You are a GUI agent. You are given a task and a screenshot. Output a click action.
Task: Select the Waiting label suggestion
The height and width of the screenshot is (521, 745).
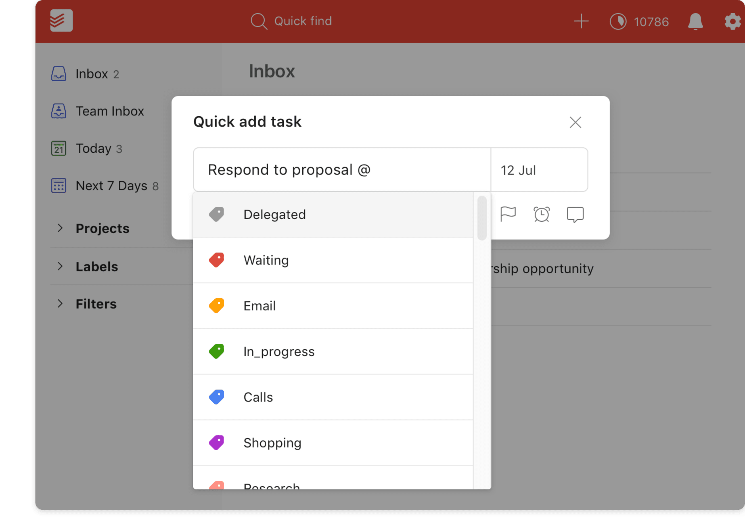coord(333,260)
